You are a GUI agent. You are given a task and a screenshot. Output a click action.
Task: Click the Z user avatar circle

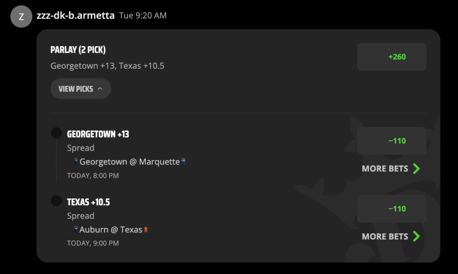pyautogui.click(x=21, y=17)
